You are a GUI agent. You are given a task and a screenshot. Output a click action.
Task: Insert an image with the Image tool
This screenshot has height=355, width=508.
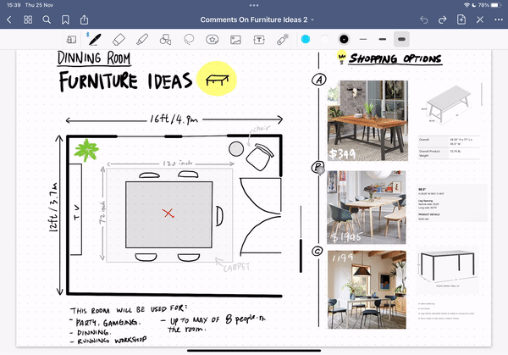tap(236, 39)
